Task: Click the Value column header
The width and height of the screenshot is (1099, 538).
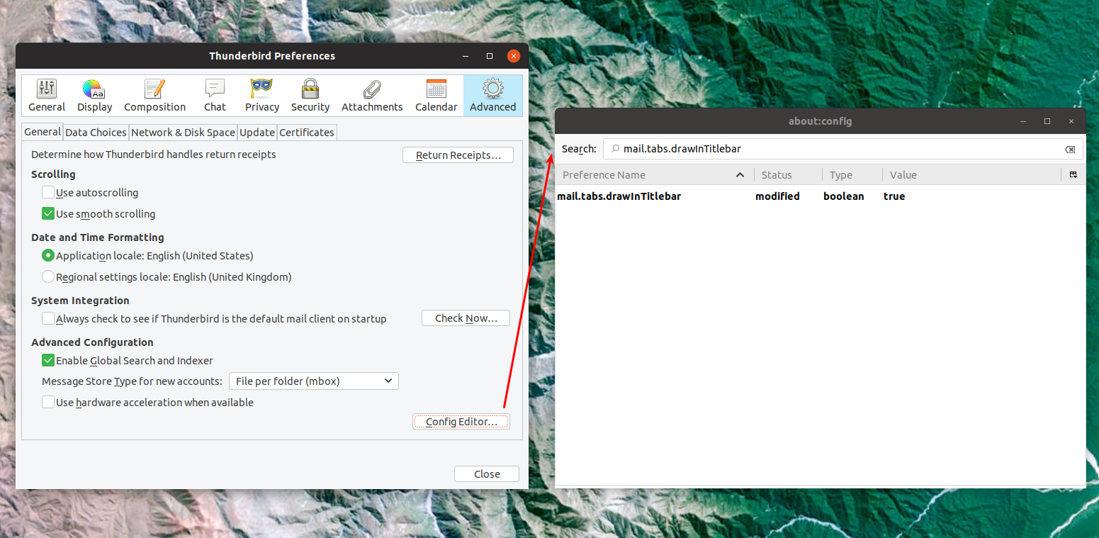Action: [x=971, y=175]
